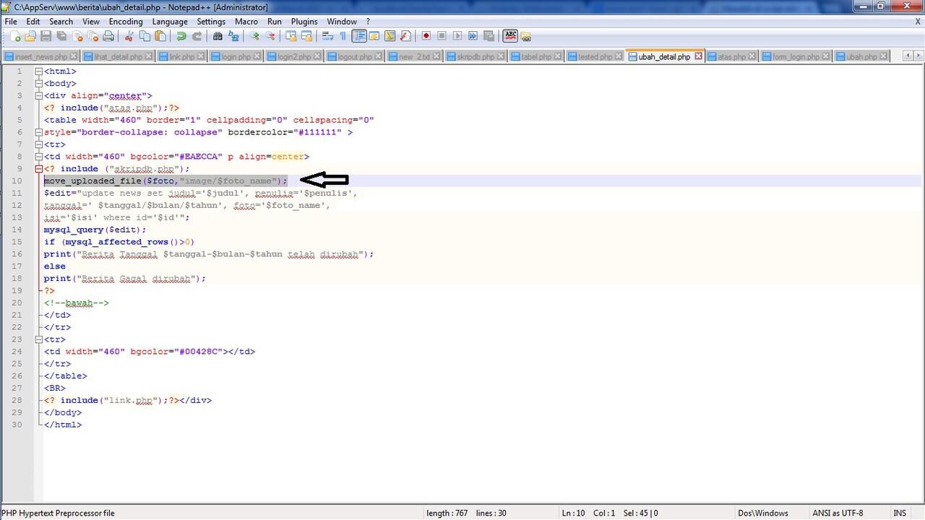The width and height of the screenshot is (925, 520).
Task: Click the Paste clipboard icon
Action: [x=160, y=36]
